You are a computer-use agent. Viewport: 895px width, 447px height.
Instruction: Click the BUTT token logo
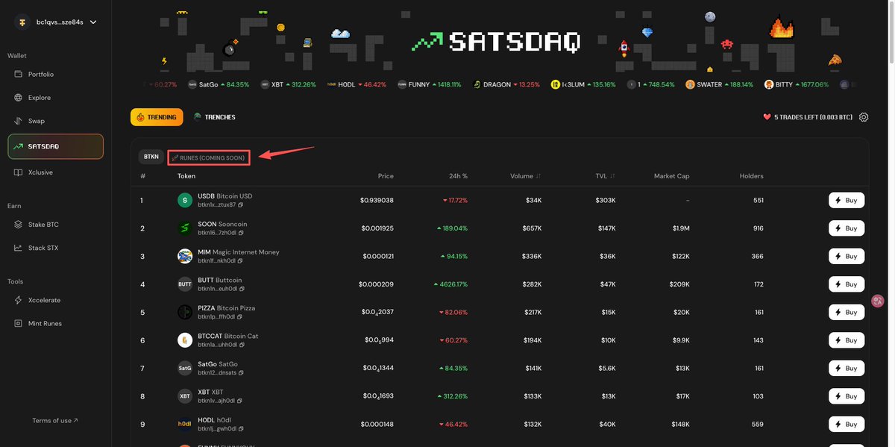pyautogui.click(x=185, y=284)
